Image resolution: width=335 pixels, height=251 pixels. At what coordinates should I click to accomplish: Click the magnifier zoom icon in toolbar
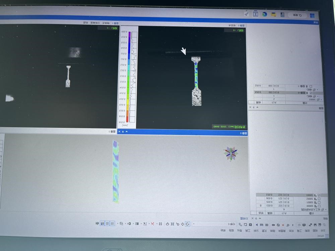pyautogui.click(x=177, y=224)
